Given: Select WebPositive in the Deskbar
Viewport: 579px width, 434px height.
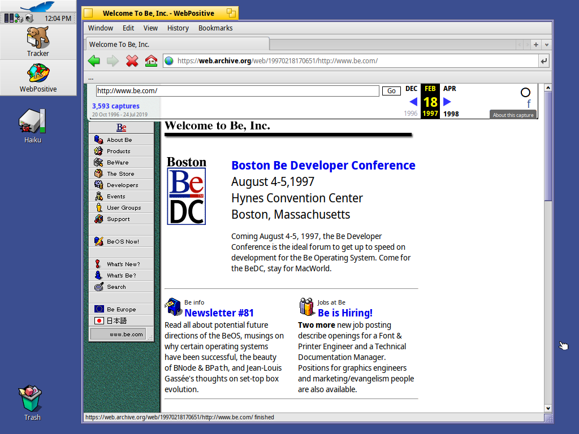Looking at the screenshot, I should coord(38,77).
